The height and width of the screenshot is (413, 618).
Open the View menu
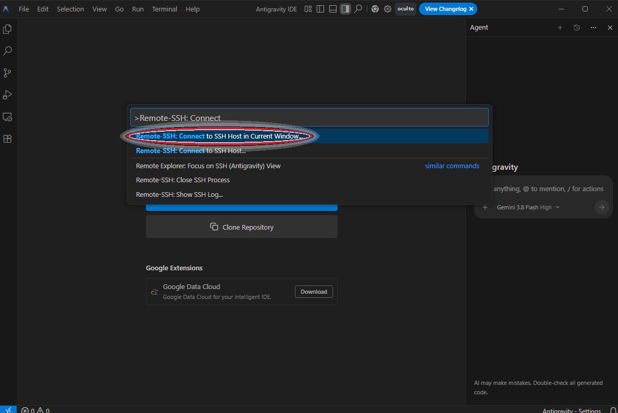tap(100, 9)
